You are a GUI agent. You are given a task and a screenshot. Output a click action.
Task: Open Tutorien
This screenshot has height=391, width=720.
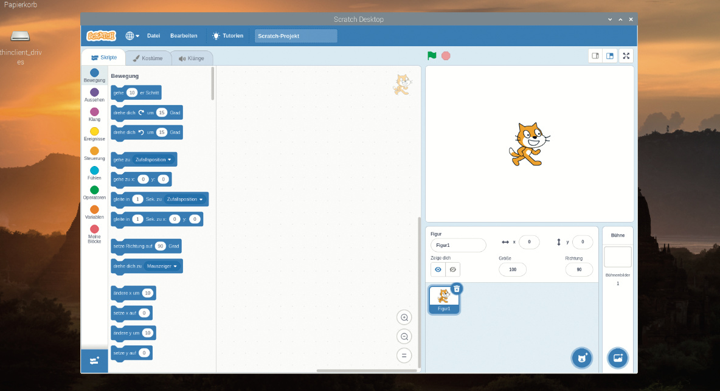[228, 36]
